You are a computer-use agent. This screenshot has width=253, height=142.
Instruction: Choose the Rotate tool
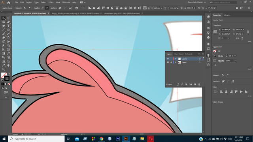[8, 38]
